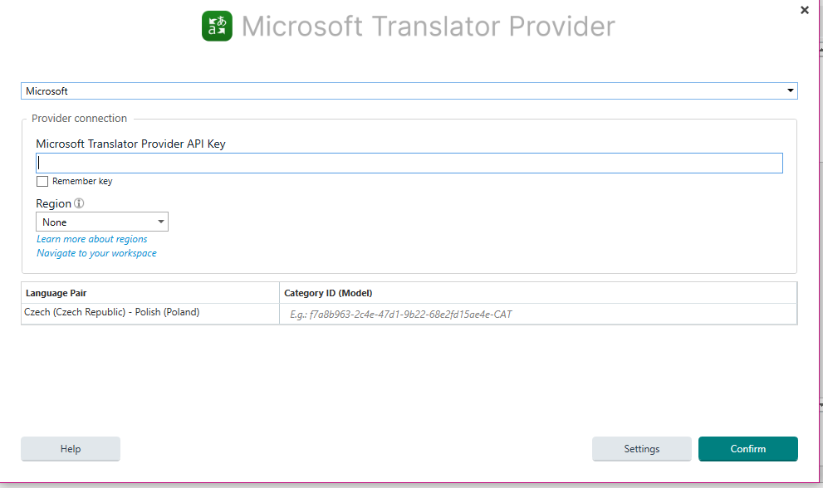This screenshot has height=488, width=823.
Task: Click the Category ID model input cell
Action: click(x=538, y=315)
